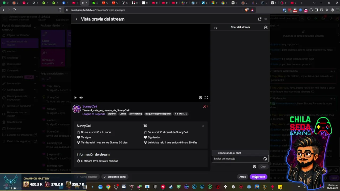The width and height of the screenshot is (340, 191).
Task: Expand the Comunidad sidebar section
Action: (35, 64)
